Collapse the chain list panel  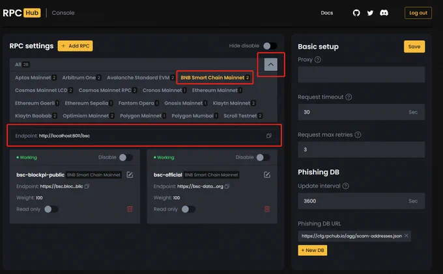point(270,64)
